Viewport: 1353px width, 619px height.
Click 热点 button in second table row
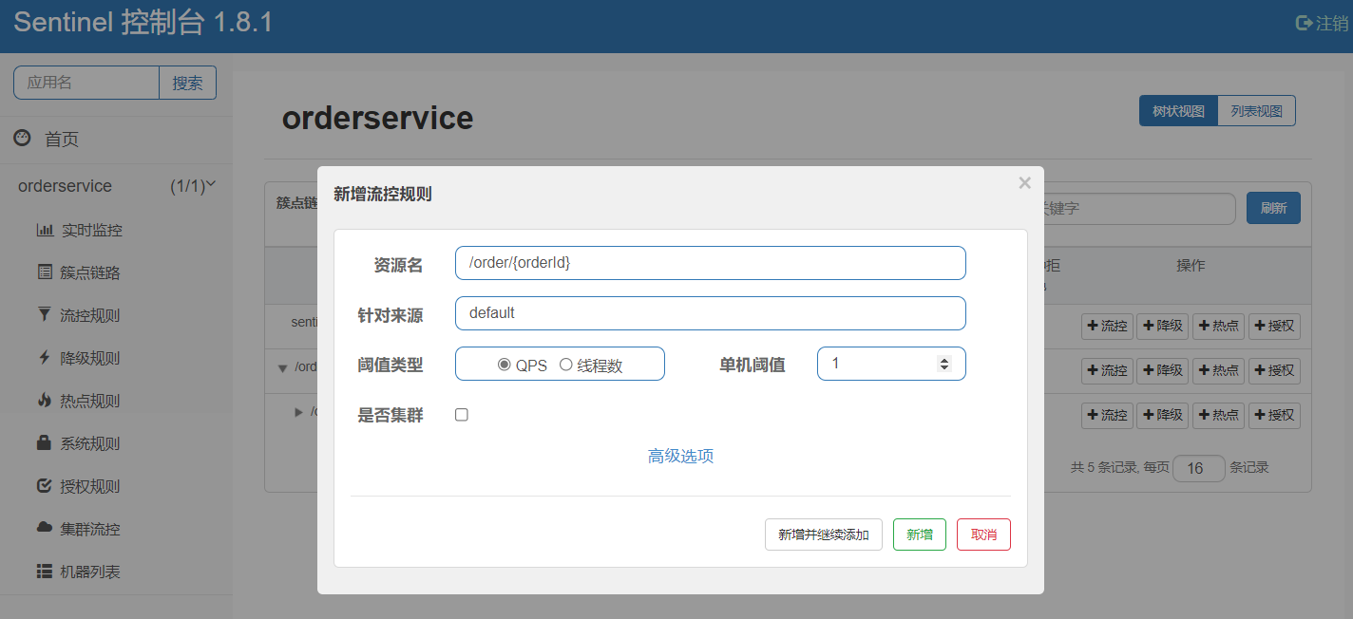click(x=1218, y=370)
